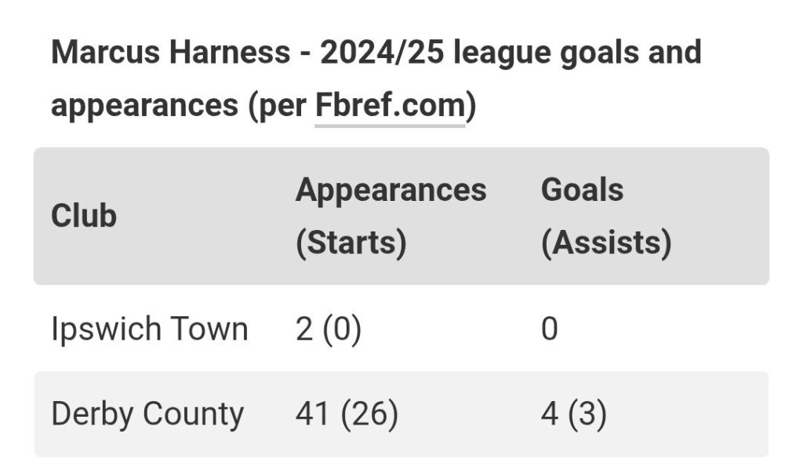Select the Derby County club cell
Image resolution: width=803 pixels, height=474 pixels.
click(x=147, y=414)
